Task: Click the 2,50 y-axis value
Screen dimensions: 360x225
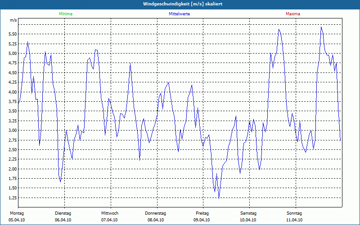Action: [x=13, y=150]
